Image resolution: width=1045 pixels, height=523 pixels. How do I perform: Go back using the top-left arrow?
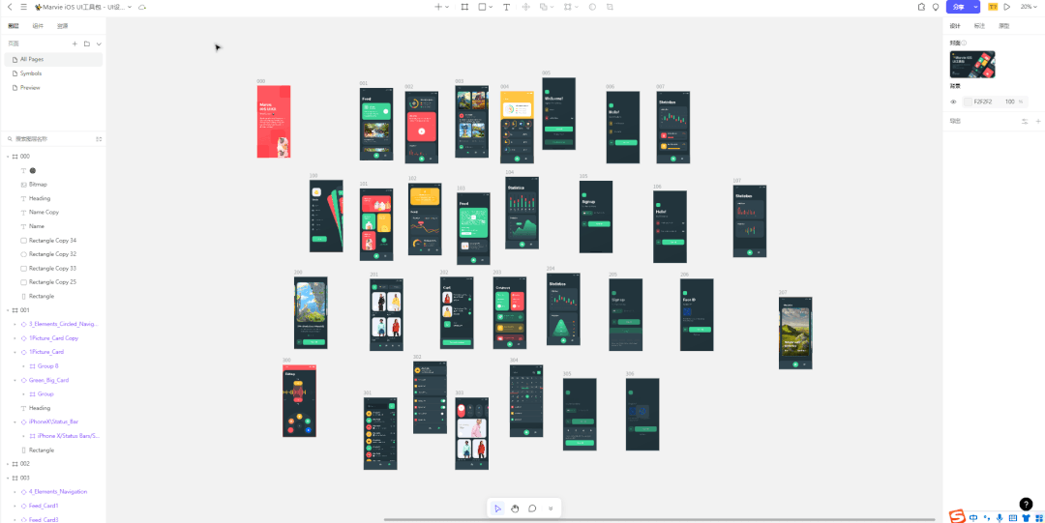(x=10, y=7)
